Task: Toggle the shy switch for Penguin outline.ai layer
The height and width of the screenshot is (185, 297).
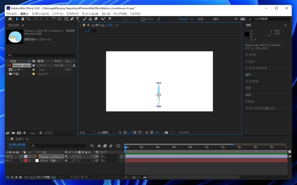Action: [x=66, y=156]
